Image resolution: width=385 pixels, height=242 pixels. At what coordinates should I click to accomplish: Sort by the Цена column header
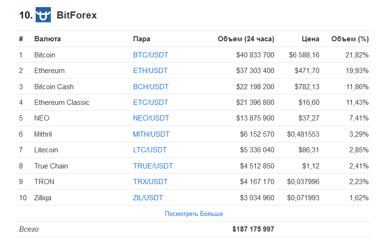click(x=310, y=39)
